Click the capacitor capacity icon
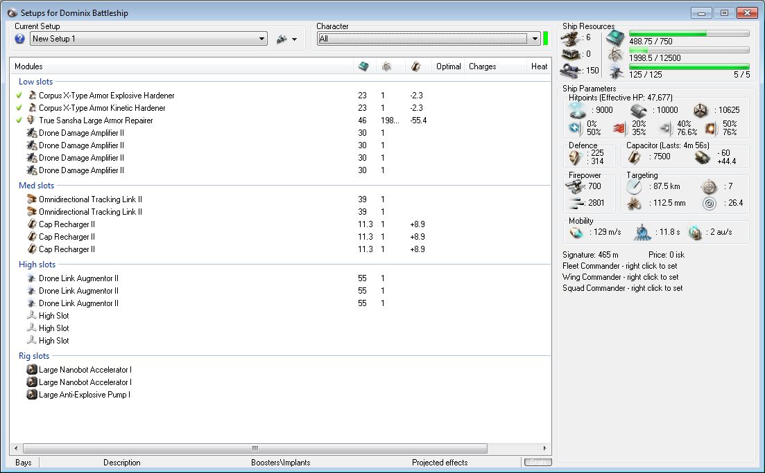Image resolution: width=765 pixels, height=473 pixels. point(634,157)
